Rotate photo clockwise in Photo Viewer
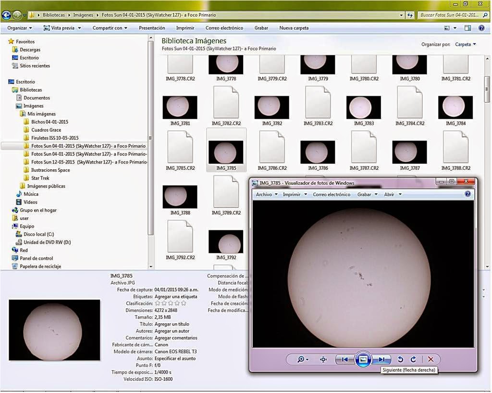This screenshot has width=492, height=393. click(413, 359)
